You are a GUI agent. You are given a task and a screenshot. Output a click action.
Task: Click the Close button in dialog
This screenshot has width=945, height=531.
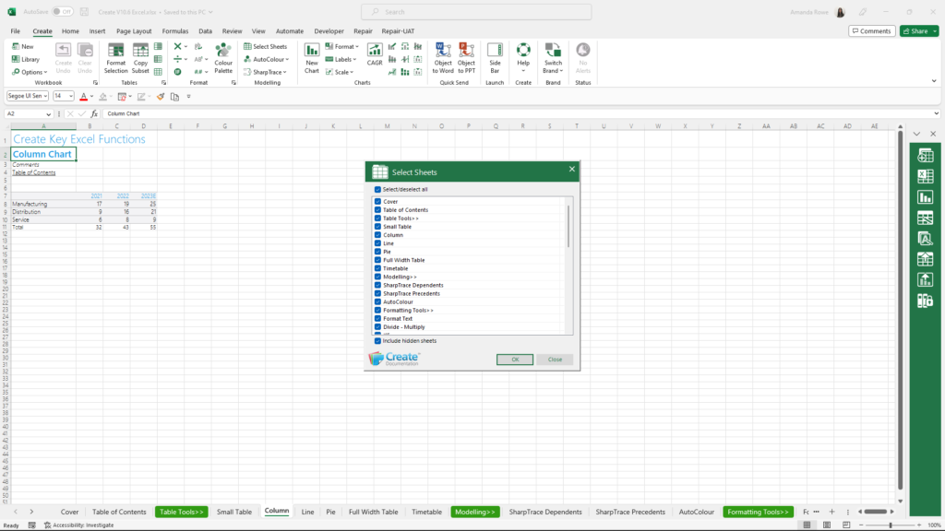(555, 360)
